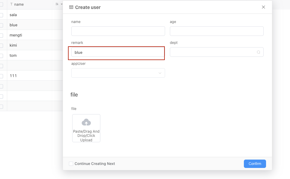Image resolution: width=290 pixels, height=179 pixels.
Task: Click the age input field
Action: pos(217,31)
